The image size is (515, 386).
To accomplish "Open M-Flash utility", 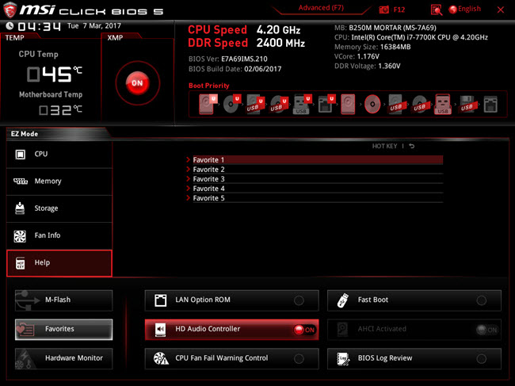I will [x=63, y=300].
